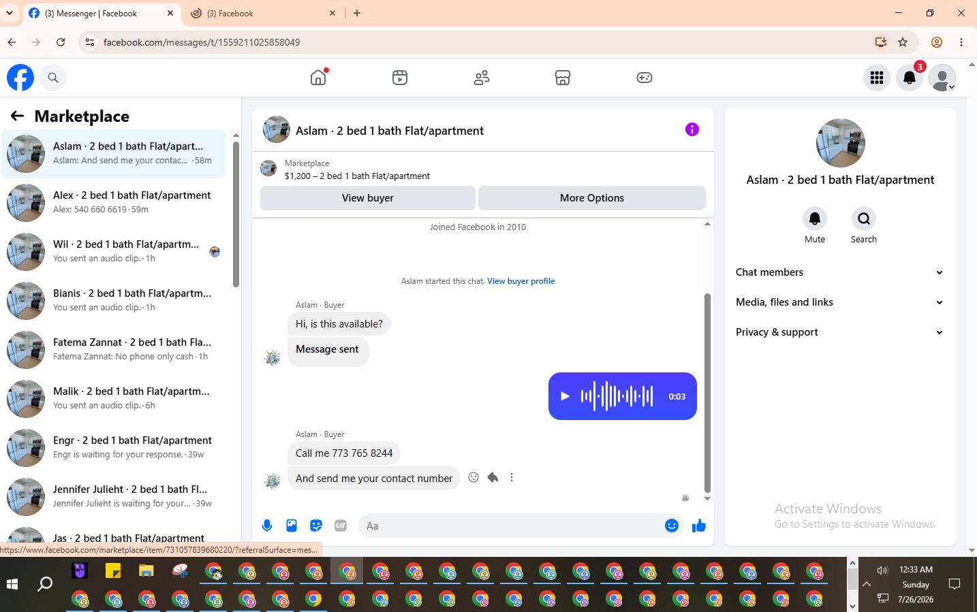
Task: Open the Gaming controller icon
Action: (645, 78)
